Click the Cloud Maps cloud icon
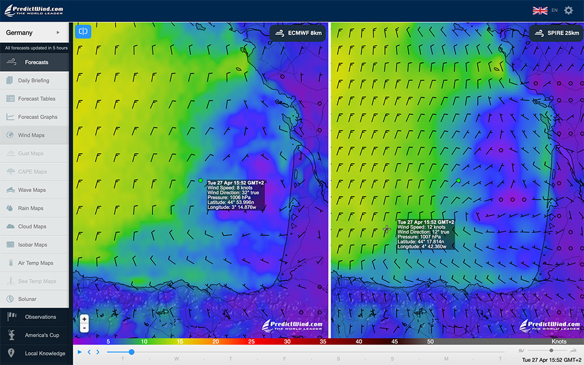The image size is (584, 365). (11, 227)
